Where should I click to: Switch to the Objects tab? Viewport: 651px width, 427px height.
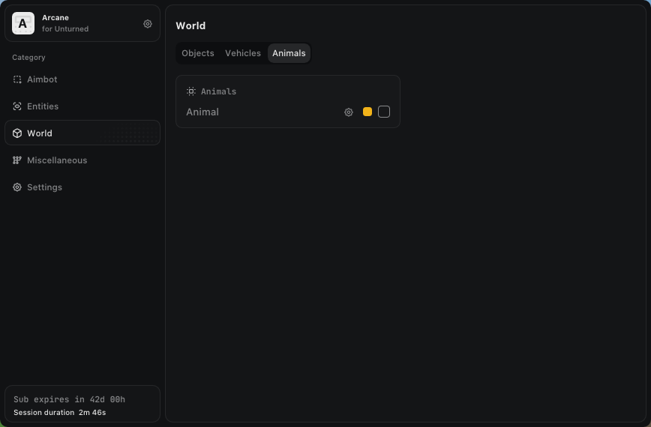[198, 53]
